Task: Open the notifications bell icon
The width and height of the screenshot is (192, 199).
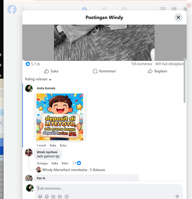Action: point(186,9)
